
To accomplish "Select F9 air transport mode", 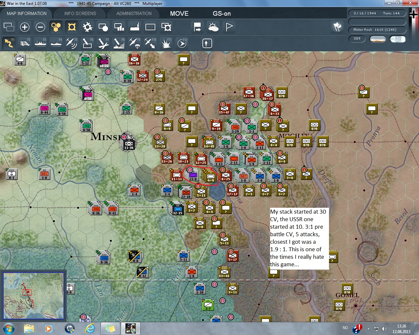I will 135,43.
